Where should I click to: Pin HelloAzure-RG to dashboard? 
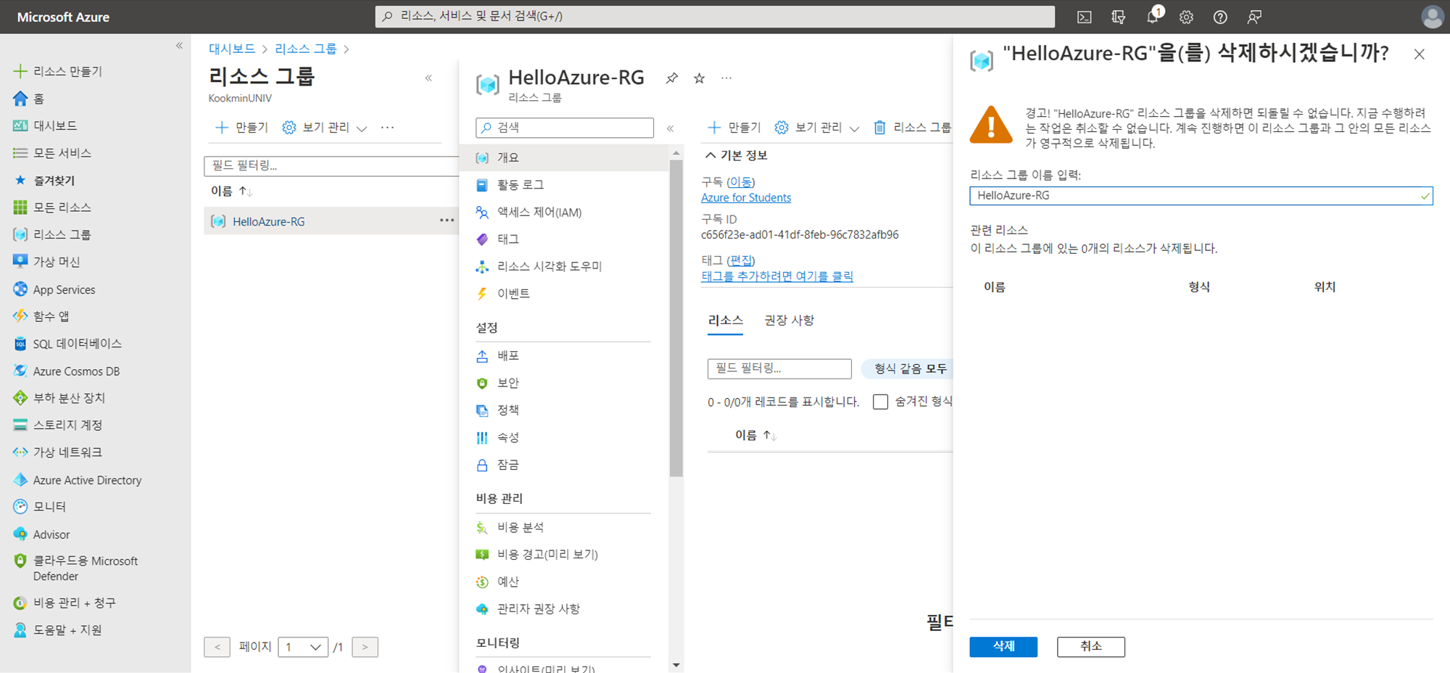672,78
